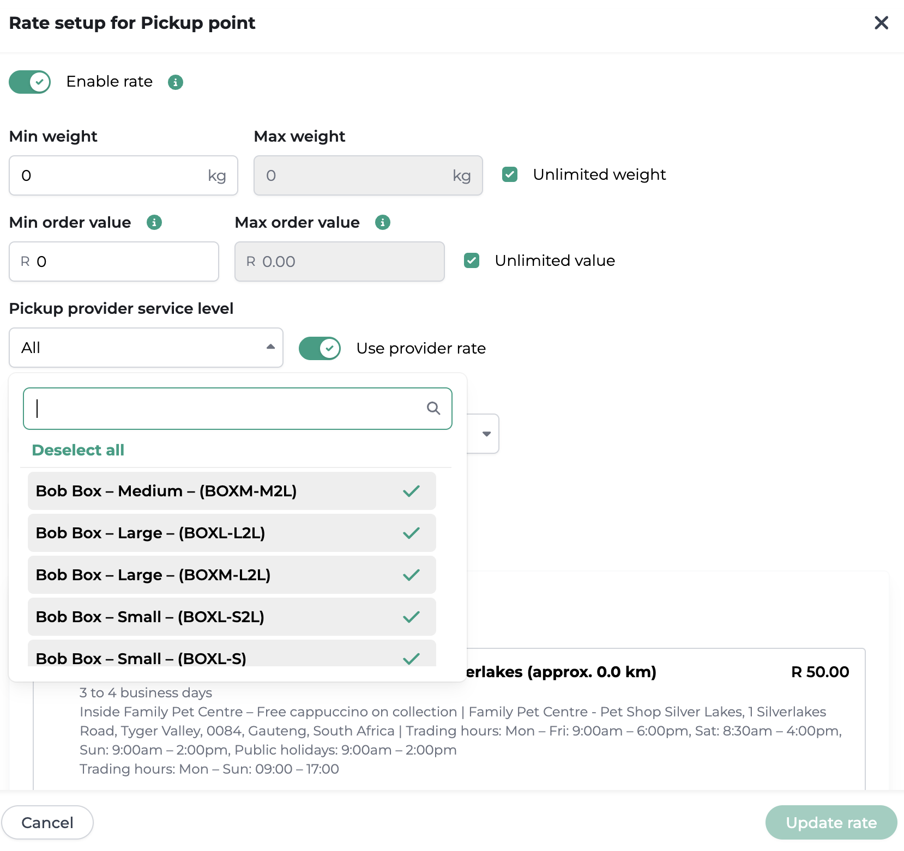904x851 pixels.
Task: Open the partially hidden dropdown arrow
Action: tap(486, 434)
